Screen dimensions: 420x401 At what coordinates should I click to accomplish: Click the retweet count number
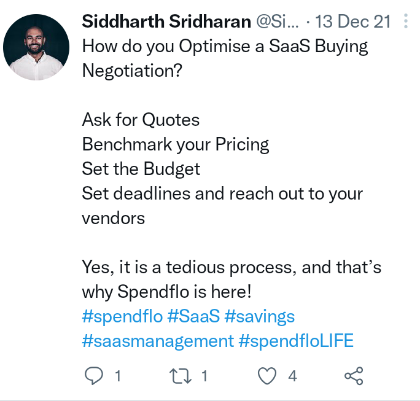pos(204,376)
